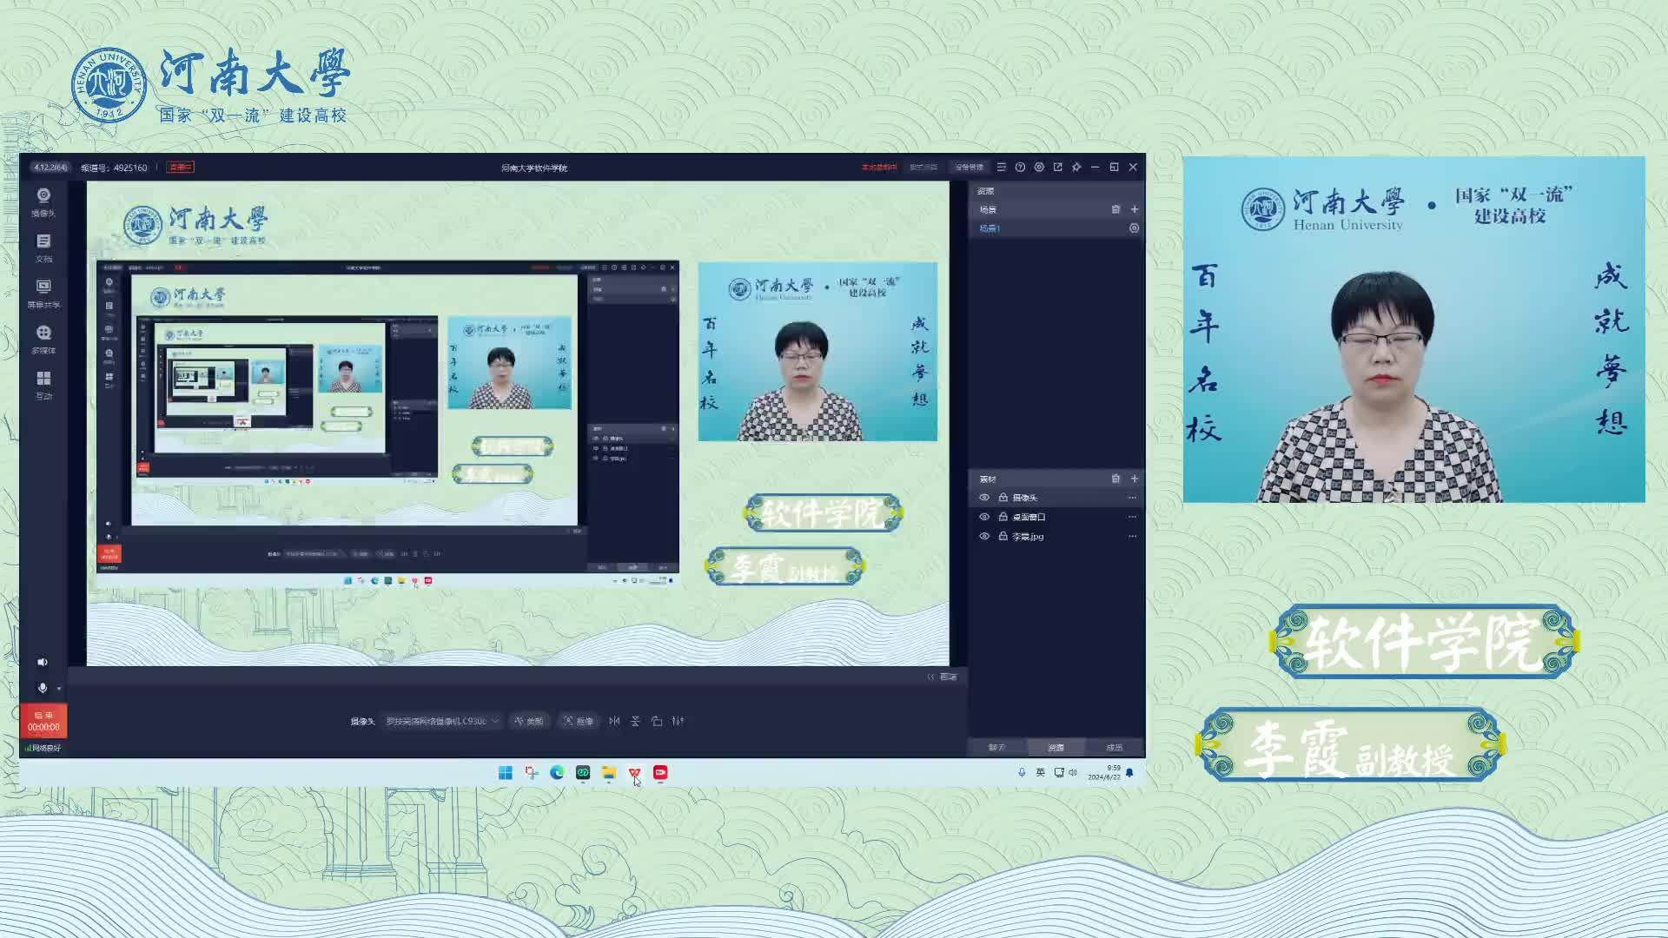1668x938 pixels.
Task: Select the 李霞 副教授 nameplate in canvas preview
Action: pyautogui.click(x=785, y=566)
